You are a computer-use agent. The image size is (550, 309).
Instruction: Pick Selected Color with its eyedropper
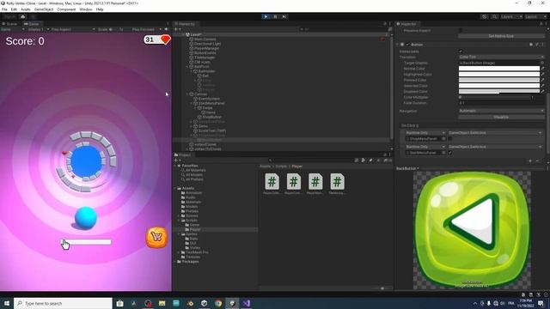[x=542, y=86]
